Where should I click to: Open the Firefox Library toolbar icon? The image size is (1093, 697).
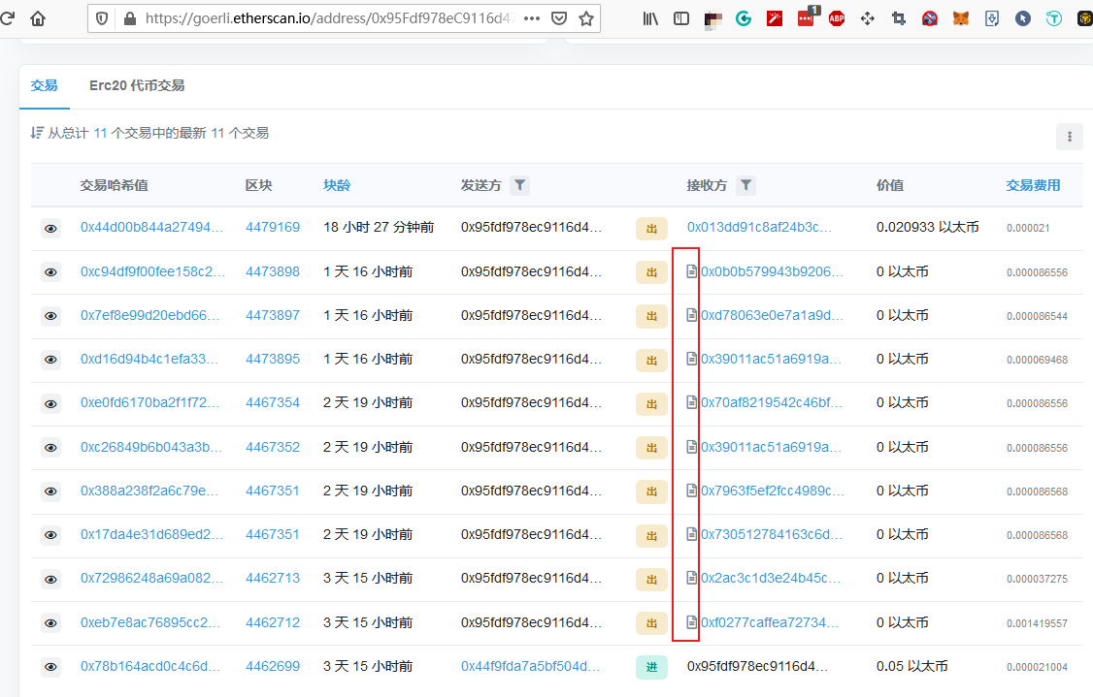651,17
